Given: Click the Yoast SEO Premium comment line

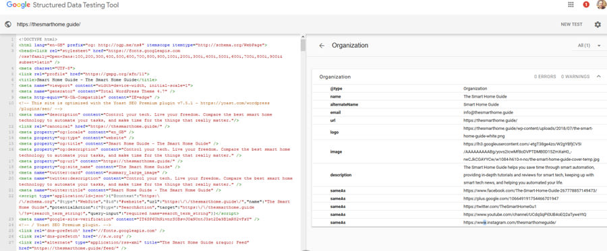Looking at the screenshot, I should pyautogui.click(x=145, y=106).
